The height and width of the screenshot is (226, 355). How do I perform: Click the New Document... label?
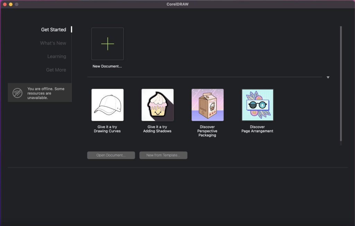click(x=107, y=66)
